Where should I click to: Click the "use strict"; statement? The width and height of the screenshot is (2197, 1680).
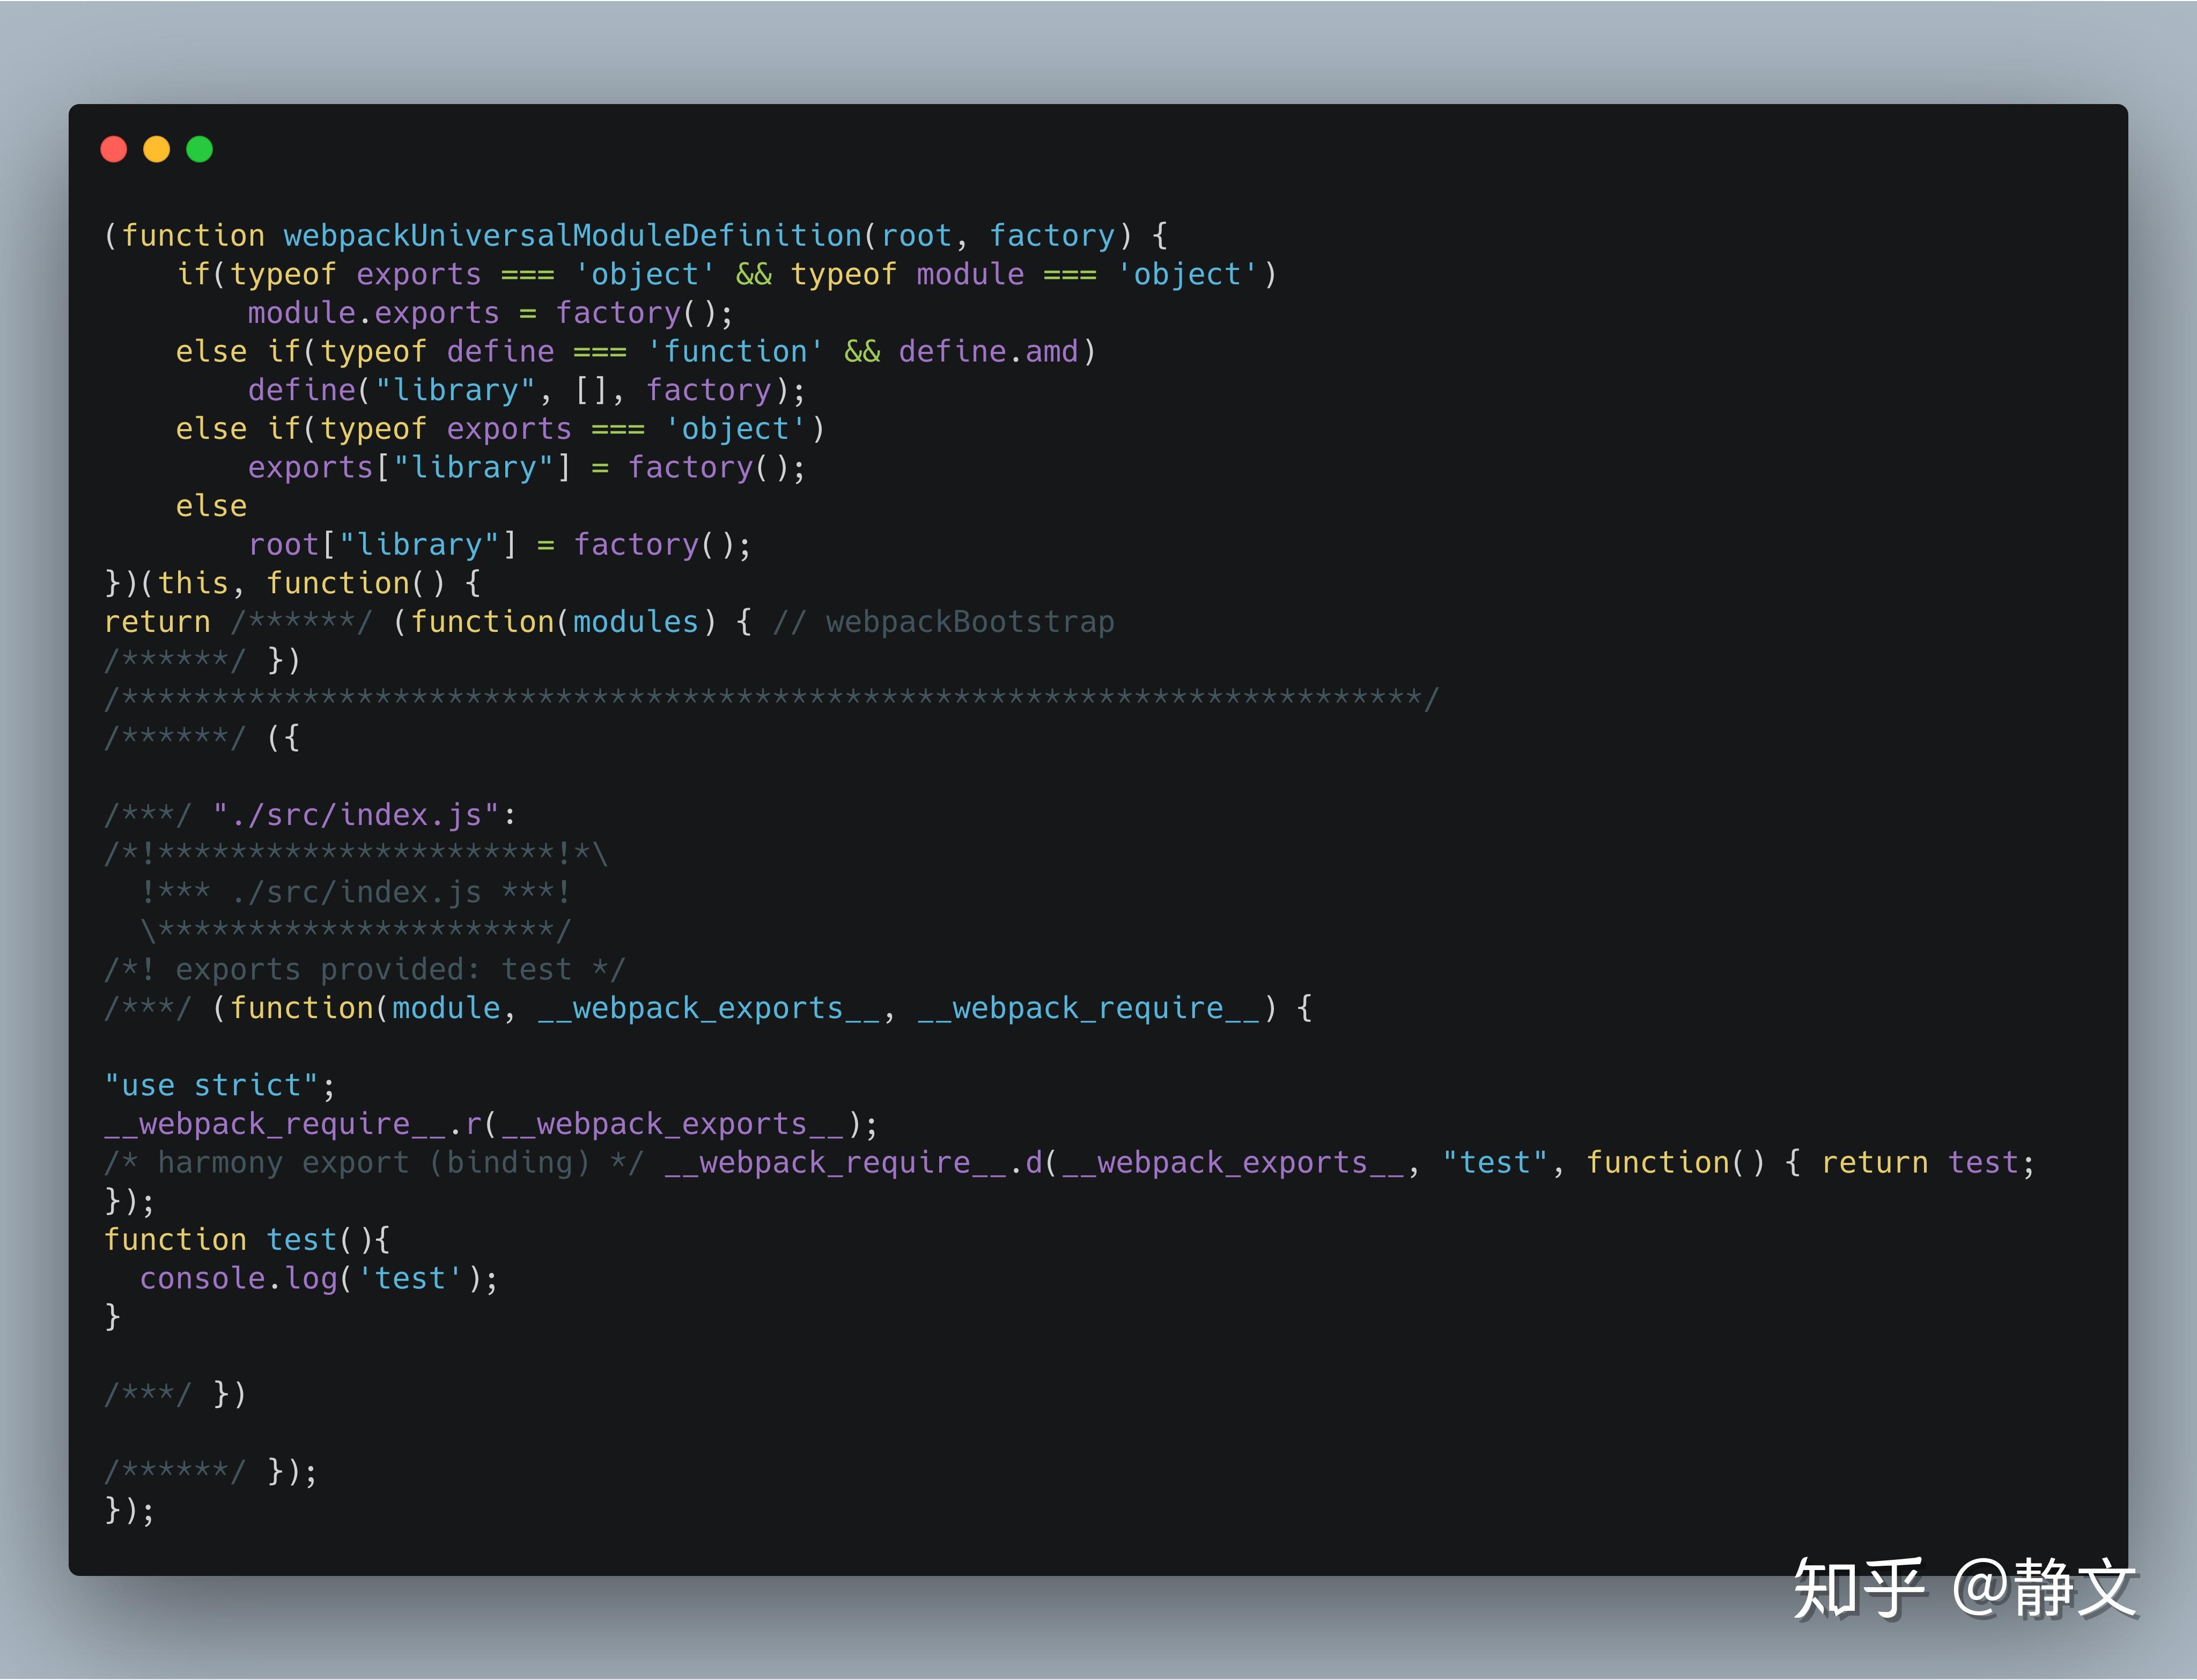219,1086
